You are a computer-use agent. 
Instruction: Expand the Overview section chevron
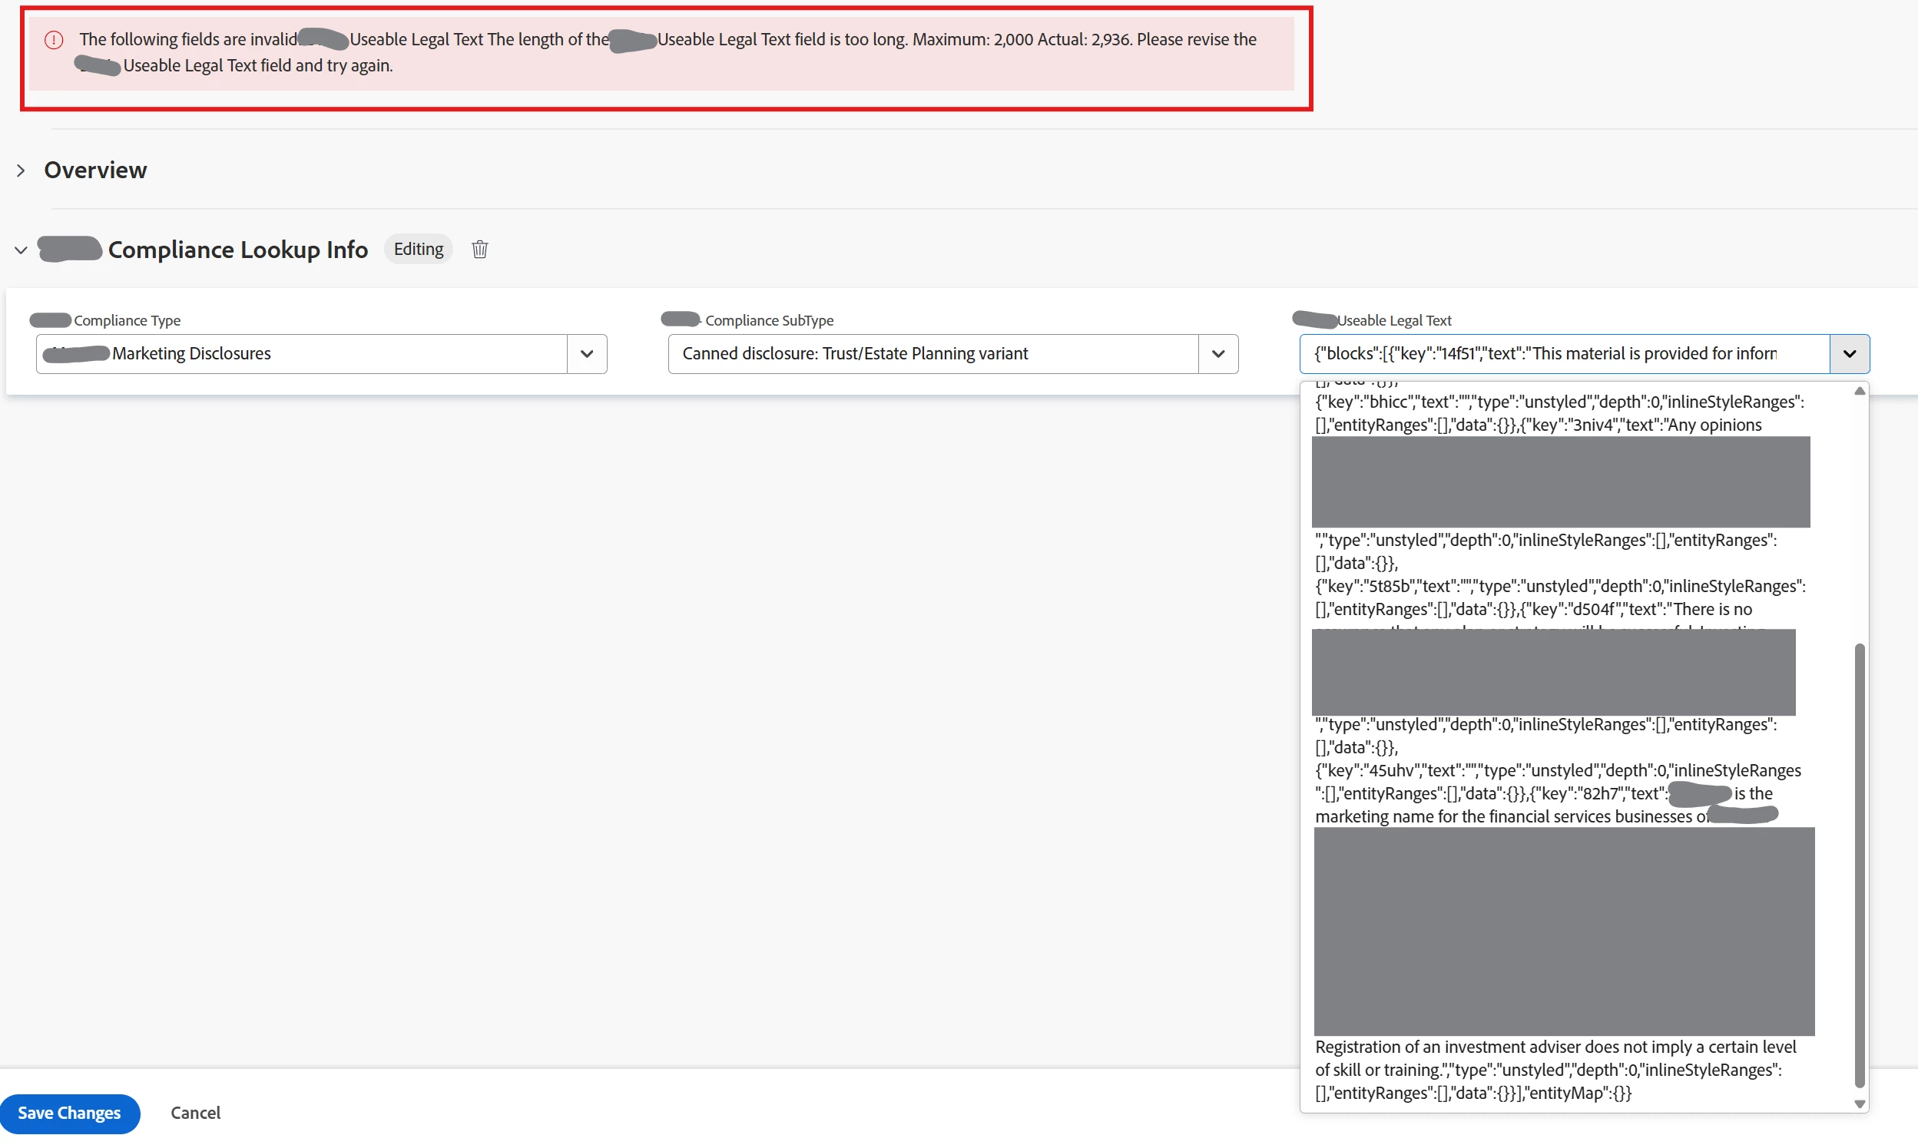click(21, 170)
